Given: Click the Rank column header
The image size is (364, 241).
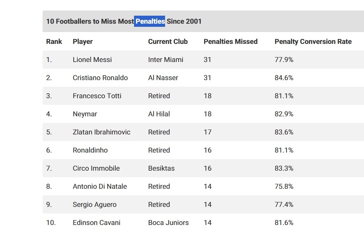Looking at the screenshot, I should coord(54,42).
